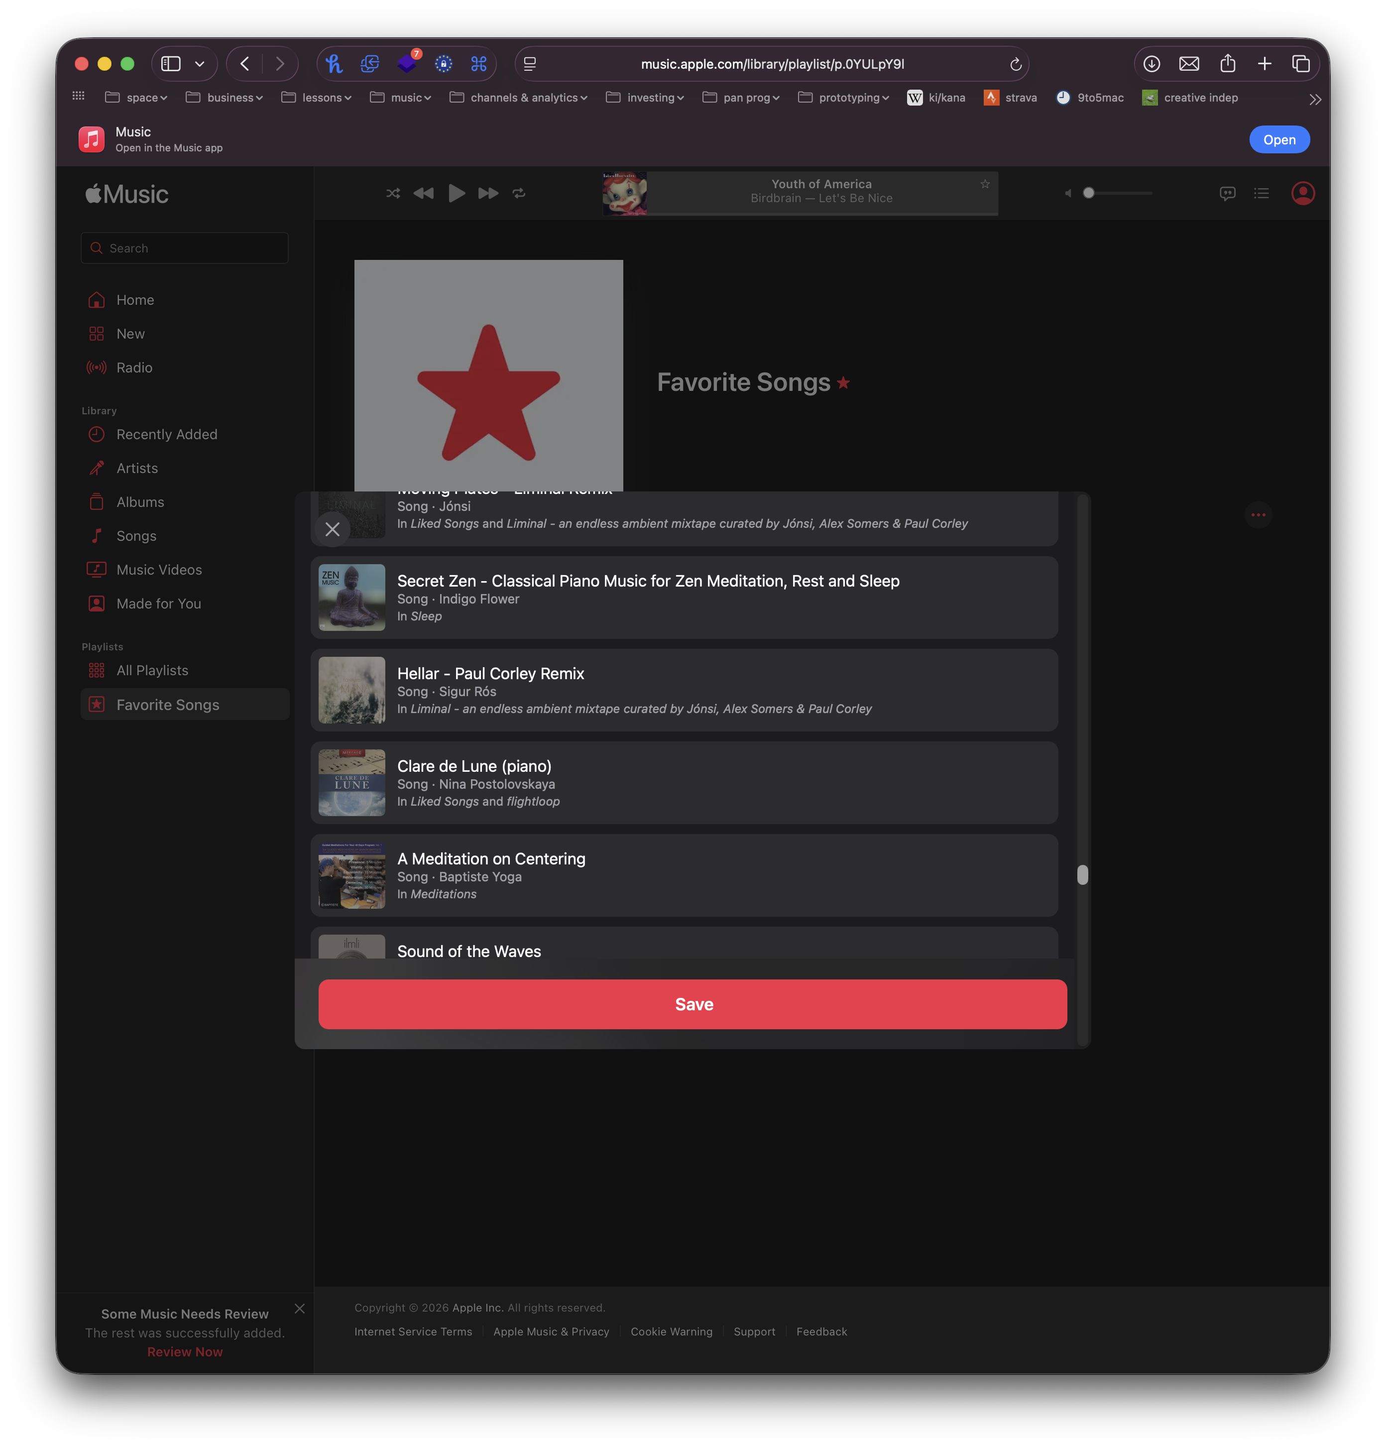Screen dimensions: 1386x1448
Task: Open Feedback footer link
Action: (x=821, y=1332)
